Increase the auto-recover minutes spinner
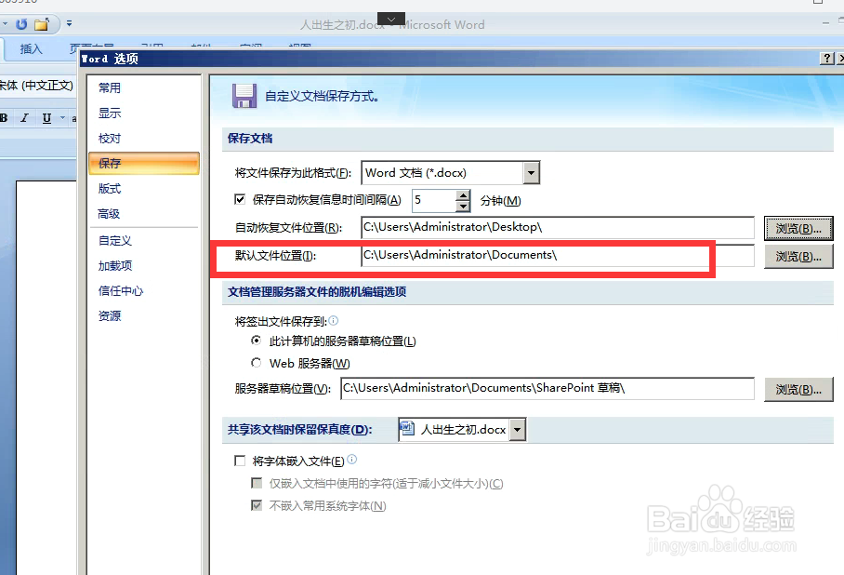The image size is (844, 575). (463, 195)
